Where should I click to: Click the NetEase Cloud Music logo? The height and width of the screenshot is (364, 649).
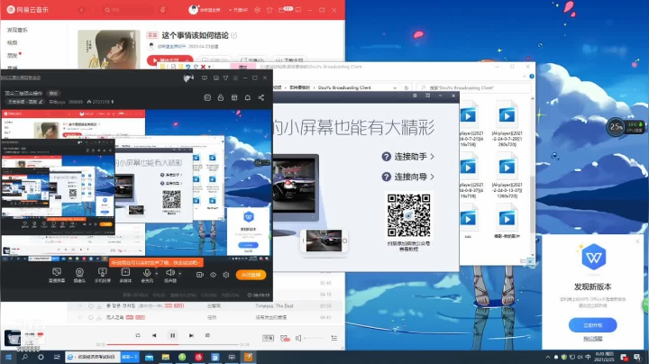(28, 9)
